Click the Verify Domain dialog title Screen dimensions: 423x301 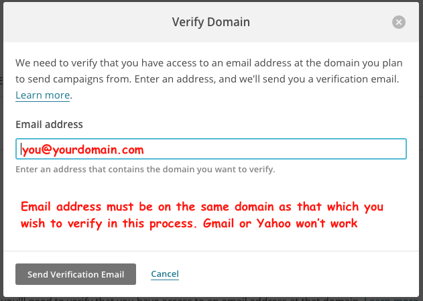[211, 22]
